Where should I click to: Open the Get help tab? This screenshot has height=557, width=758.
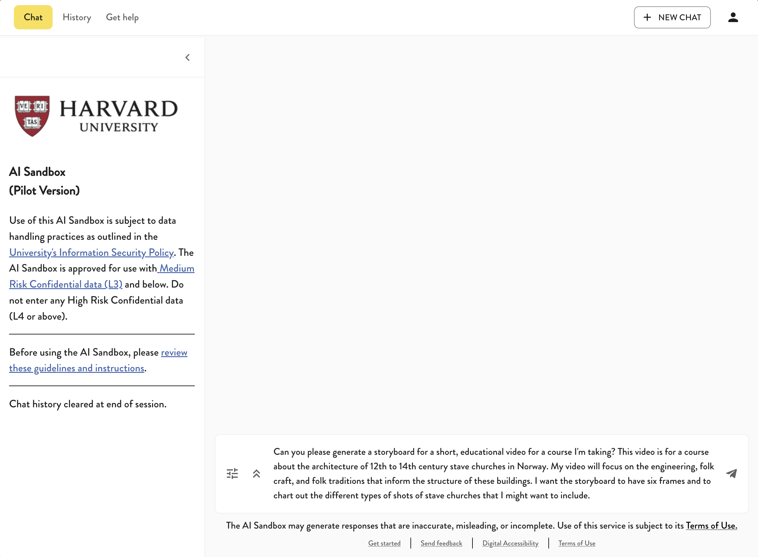click(x=122, y=17)
